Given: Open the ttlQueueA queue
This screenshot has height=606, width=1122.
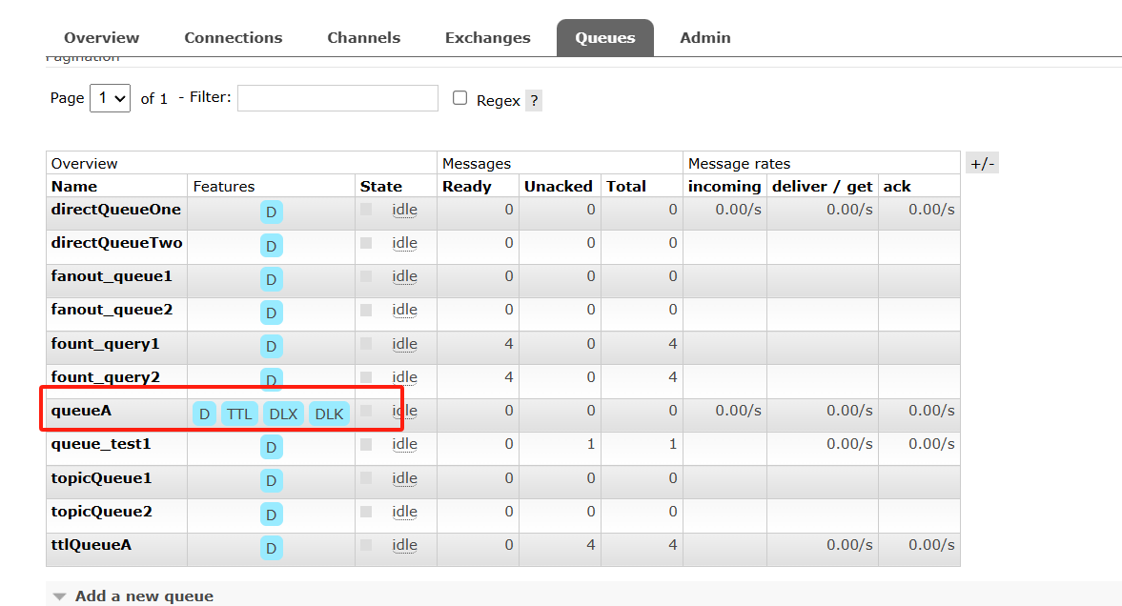Looking at the screenshot, I should point(92,545).
